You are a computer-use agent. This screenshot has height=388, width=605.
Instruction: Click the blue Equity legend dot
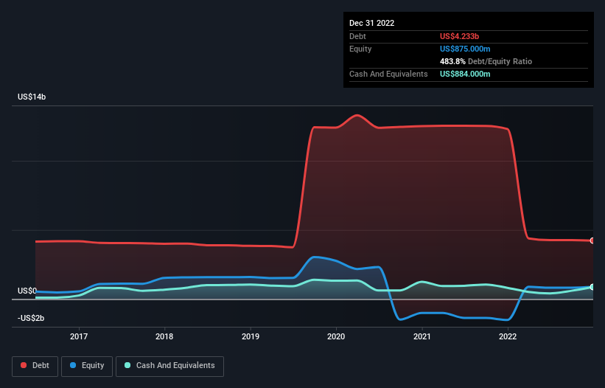[x=73, y=365]
